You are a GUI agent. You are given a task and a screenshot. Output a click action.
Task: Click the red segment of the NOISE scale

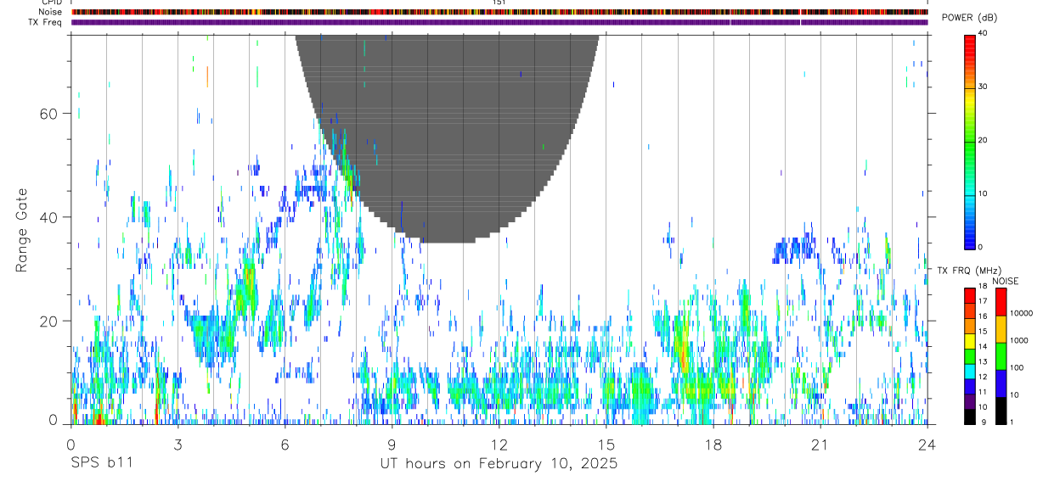coord(1001,301)
